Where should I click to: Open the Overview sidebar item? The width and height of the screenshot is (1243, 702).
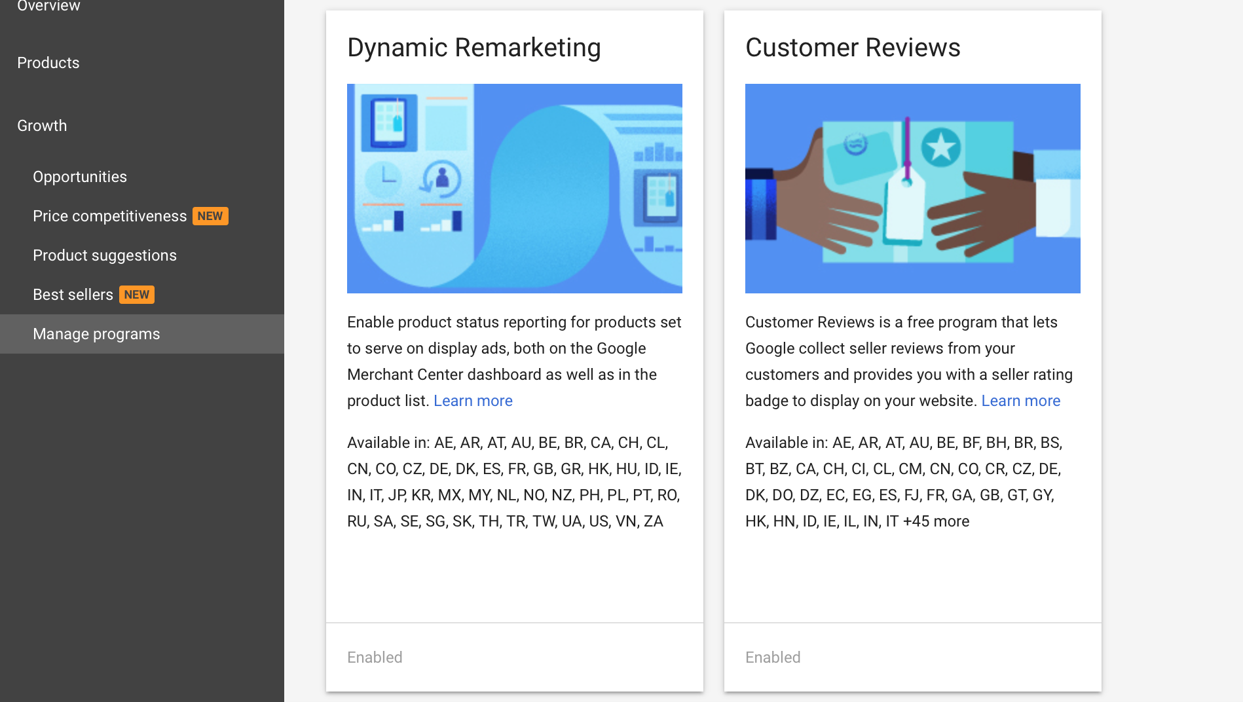(48, 6)
